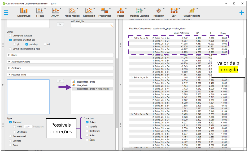
Task: Open the Frequencies module
Action: [x=105, y=12]
